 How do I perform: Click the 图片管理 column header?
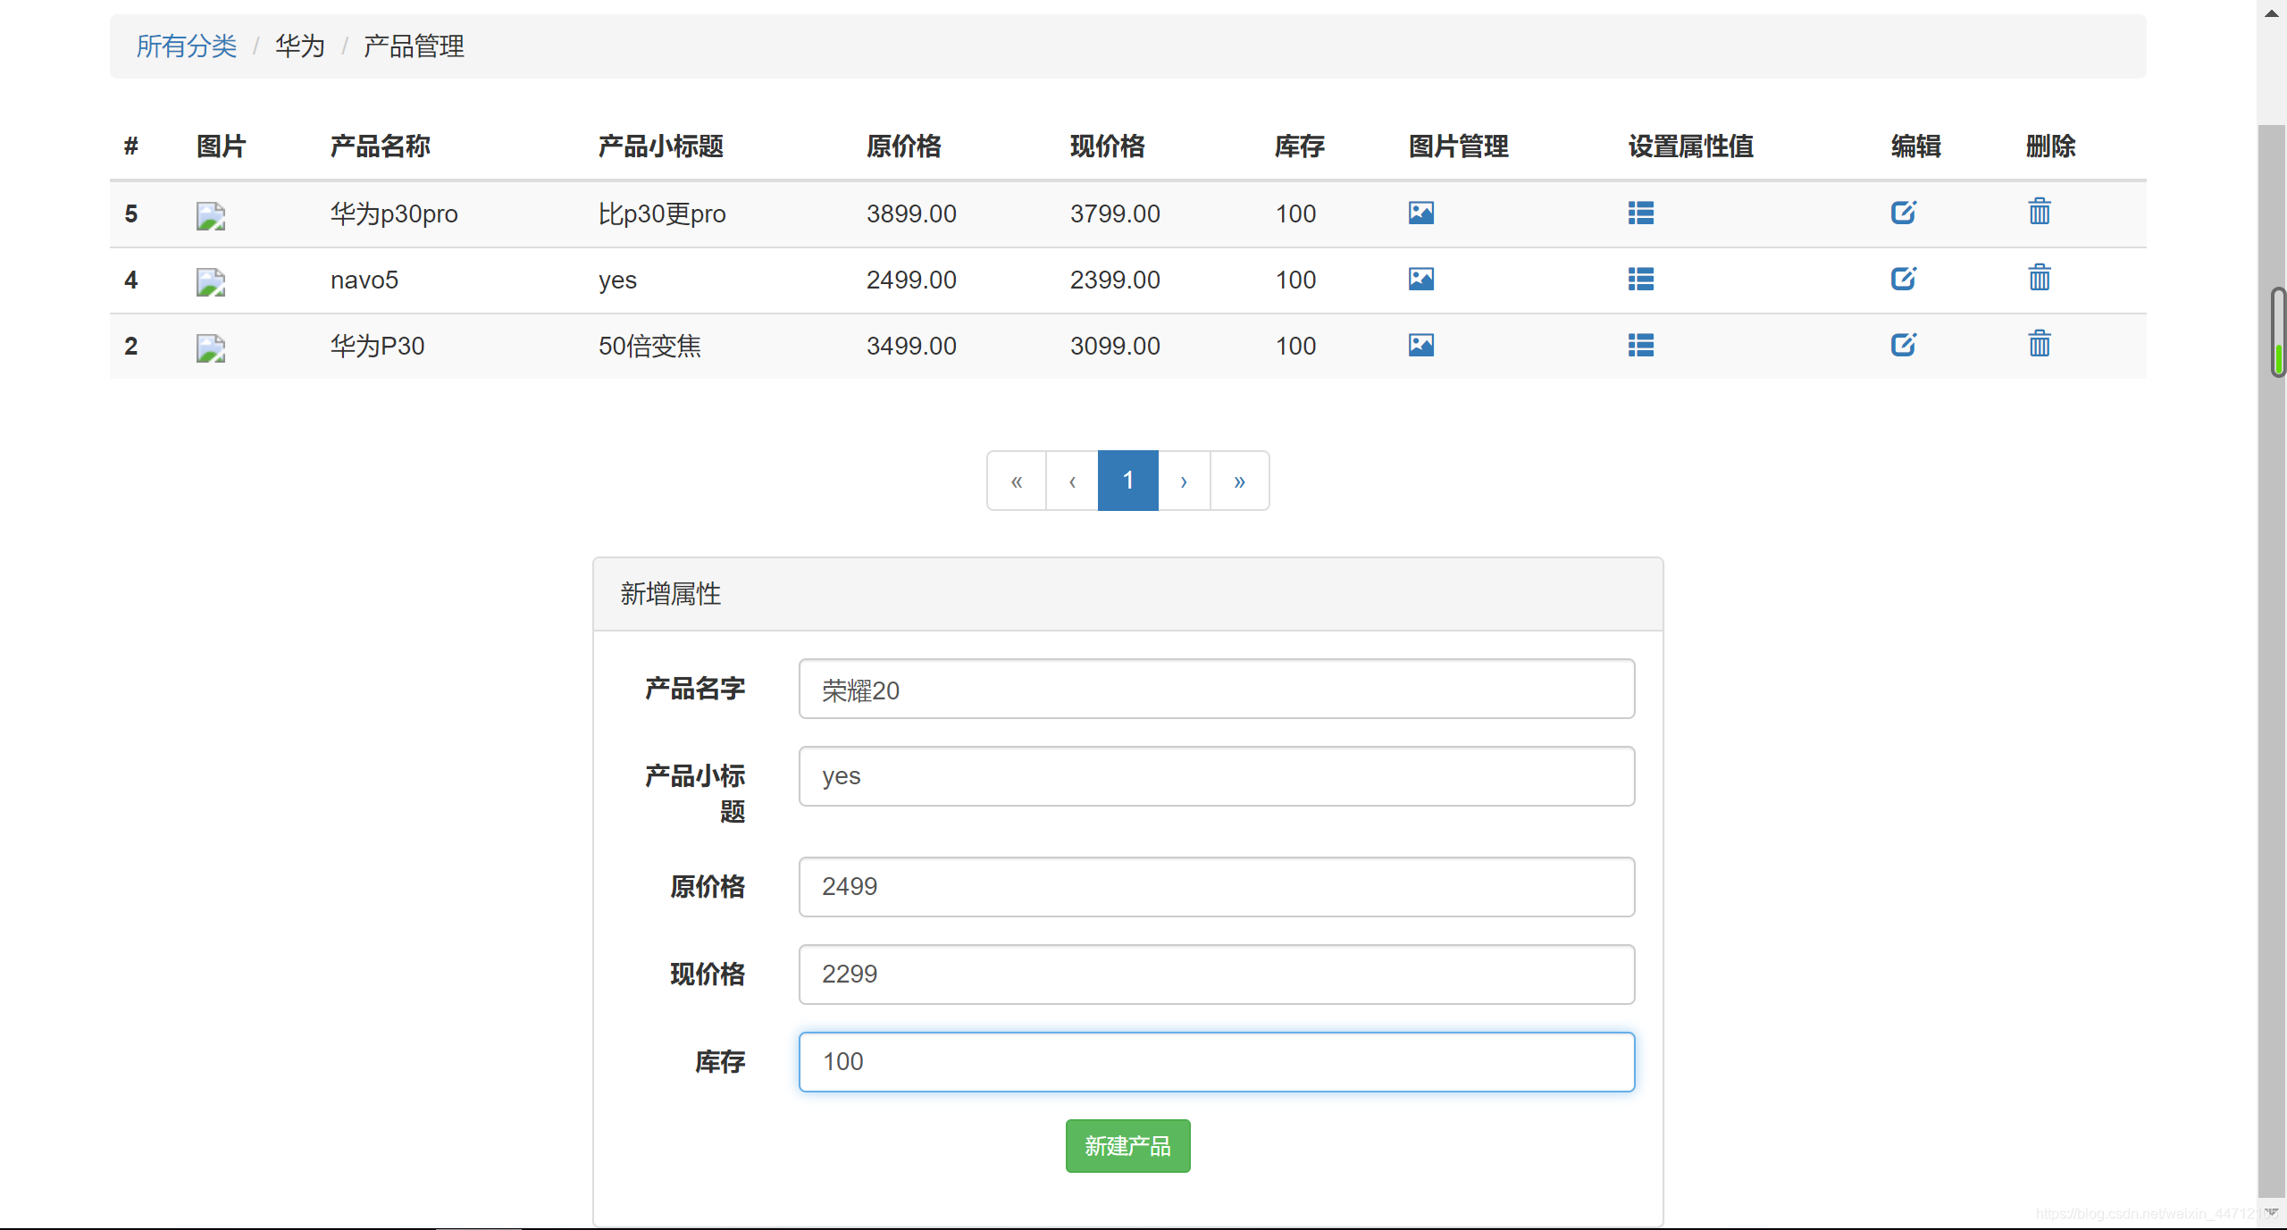pos(1458,146)
